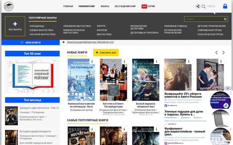Open the NEW Серии menu item
This screenshot has width=233, height=145.
pos(148,7)
